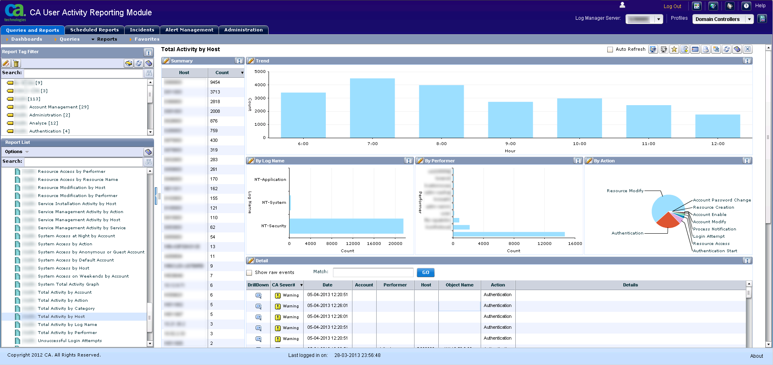The image size is (773, 365).
Task: Click the yellow arrows icon in Report Tag Filter
Action: coord(128,63)
